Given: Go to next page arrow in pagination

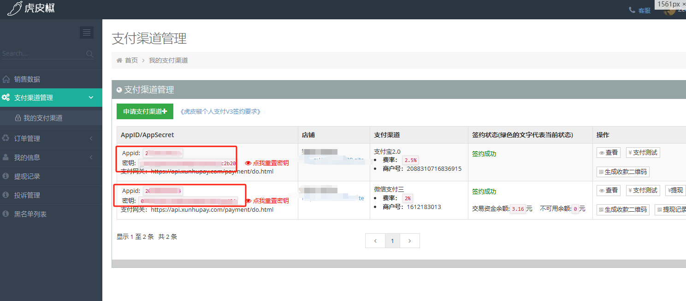Looking at the screenshot, I should 410,241.
